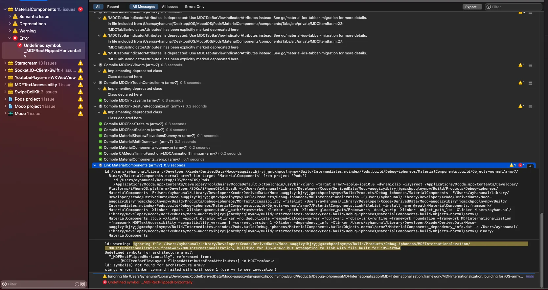This screenshot has height=290, width=548.
Task: Click the Pods project file icon
Action: point(11,99)
